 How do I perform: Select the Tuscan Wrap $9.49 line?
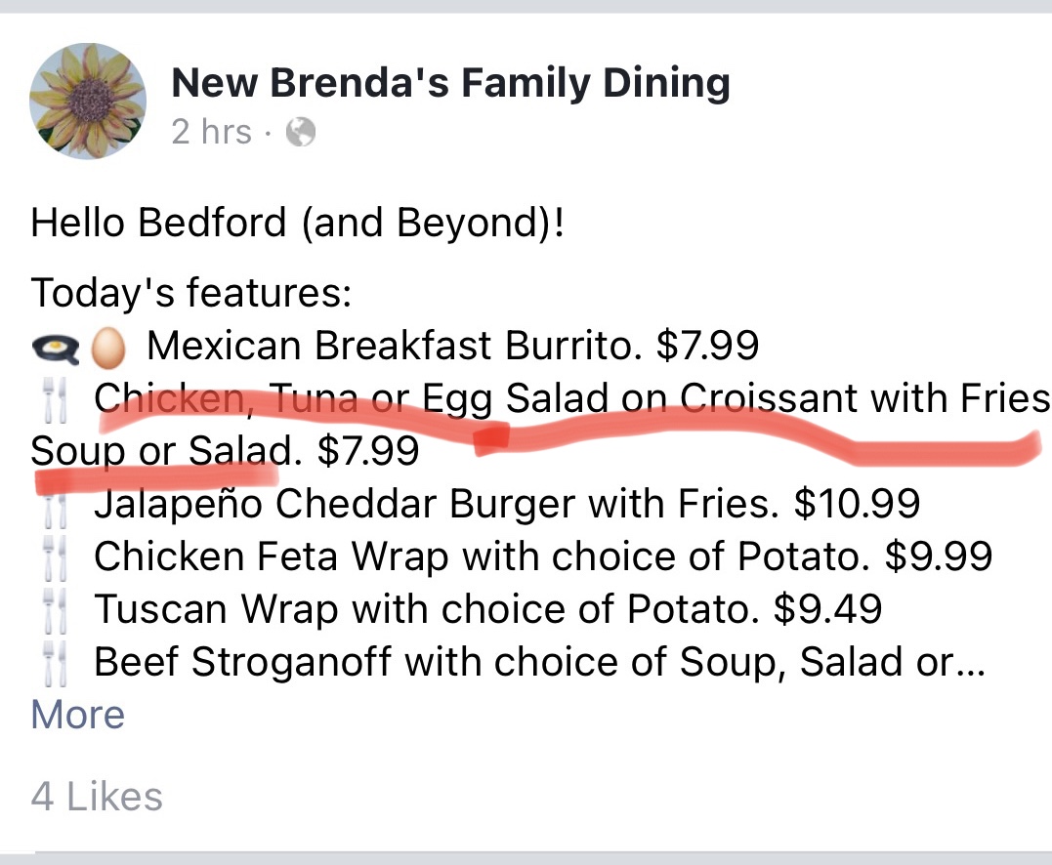(x=487, y=609)
